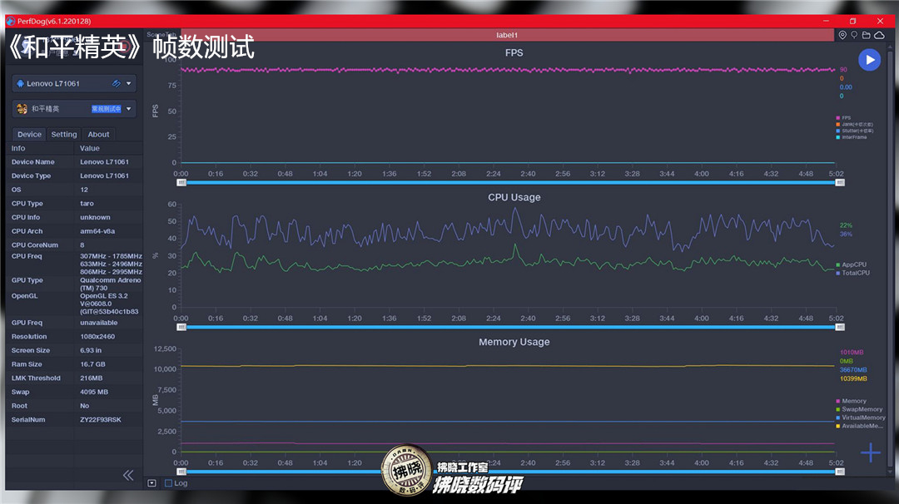Select the Resolution value 1080x2460
This screenshot has height=504, width=899.
coord(97,337)
